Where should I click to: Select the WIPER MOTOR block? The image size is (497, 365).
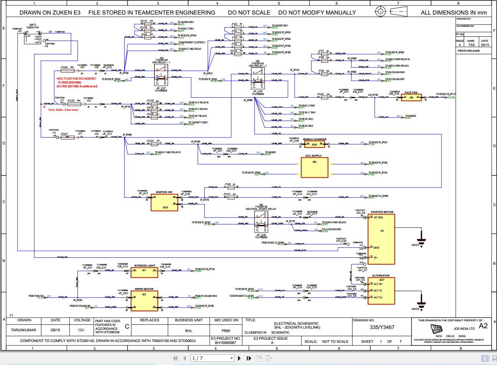click(144, 301)
